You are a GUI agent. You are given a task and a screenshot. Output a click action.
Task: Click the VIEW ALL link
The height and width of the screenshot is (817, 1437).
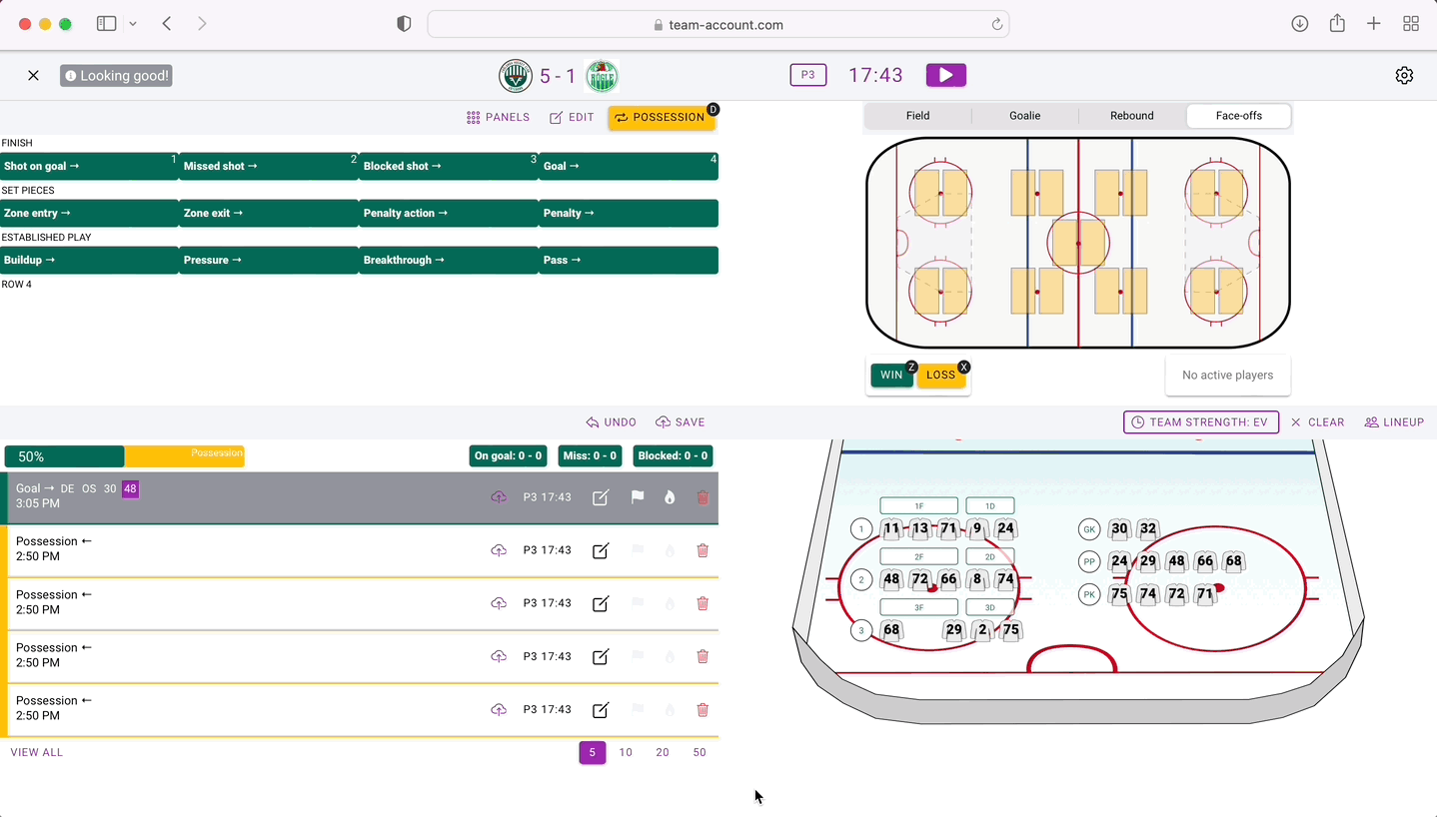tap(37, 752)
